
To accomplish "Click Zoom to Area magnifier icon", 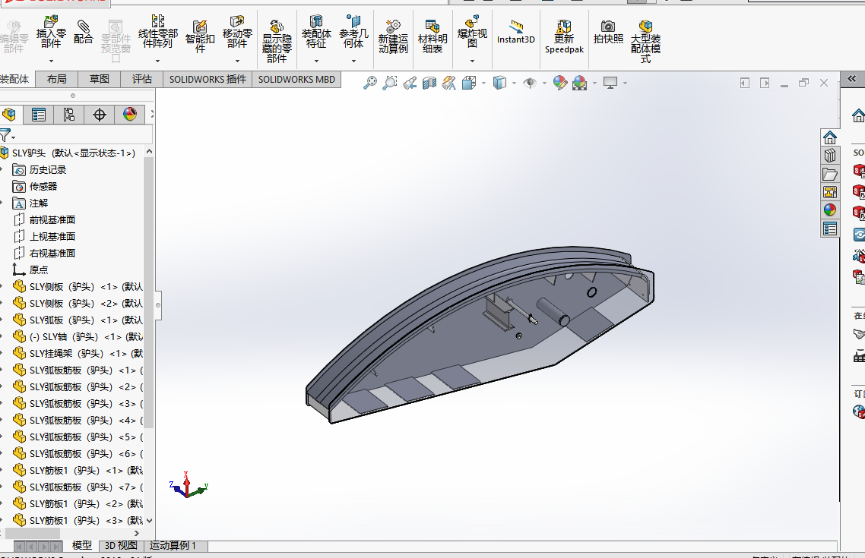I will tap(390, 84).
